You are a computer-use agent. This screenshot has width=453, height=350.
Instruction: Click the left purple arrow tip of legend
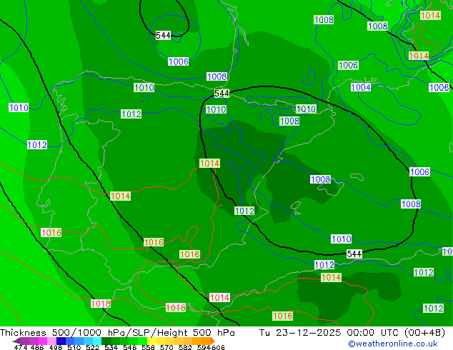point(16,341)
